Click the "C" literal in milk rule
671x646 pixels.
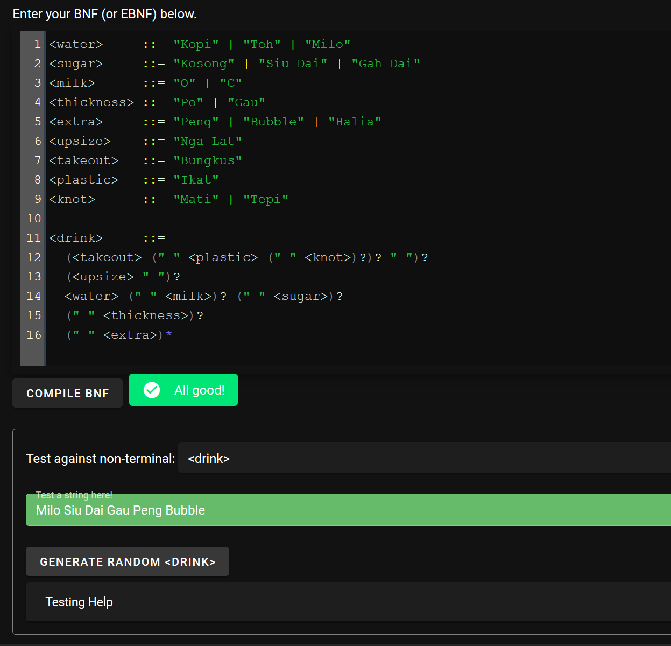231,83
